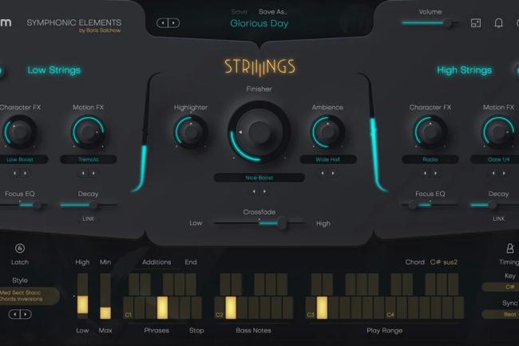The image size is (519, 346).
Task: Click the highlighted Phrases key near C1
Action: click(162, 308)
